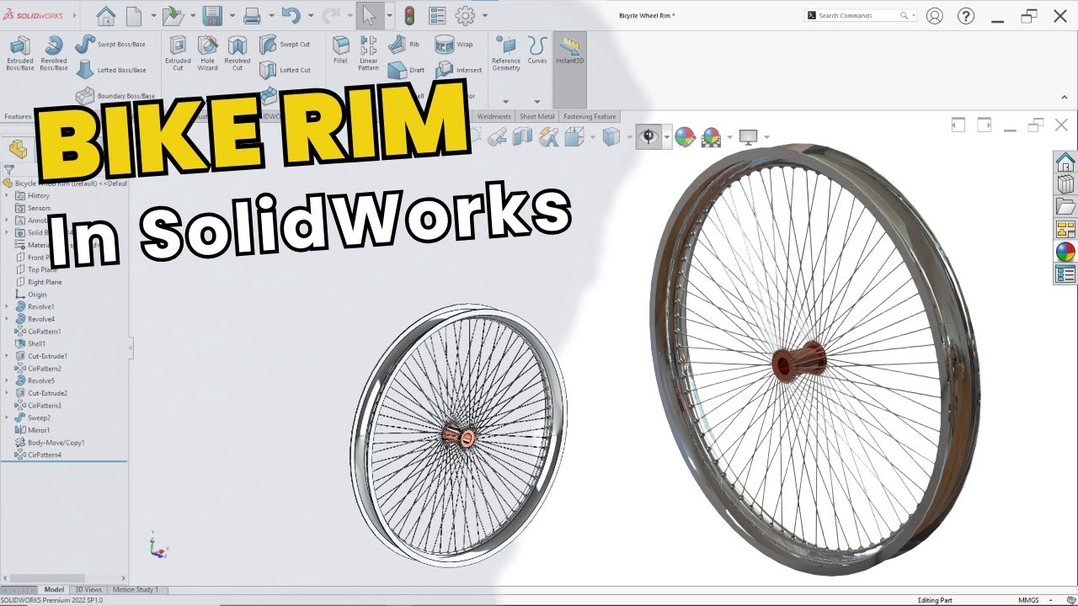
Task: Apply the Fillet tool
Action: tap(340, 50)
